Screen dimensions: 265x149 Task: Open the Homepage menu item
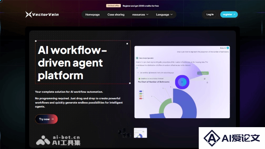pyautogui.click(x=92, y=15)
